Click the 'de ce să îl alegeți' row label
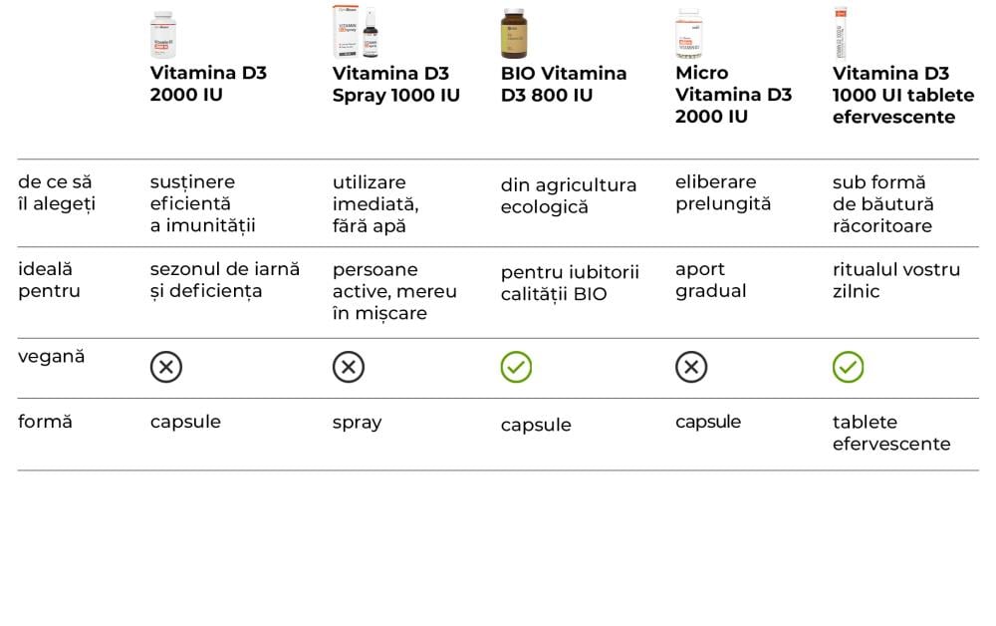 tap(57, 192)
